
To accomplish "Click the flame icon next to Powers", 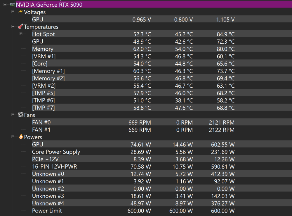I will point(21,137).
